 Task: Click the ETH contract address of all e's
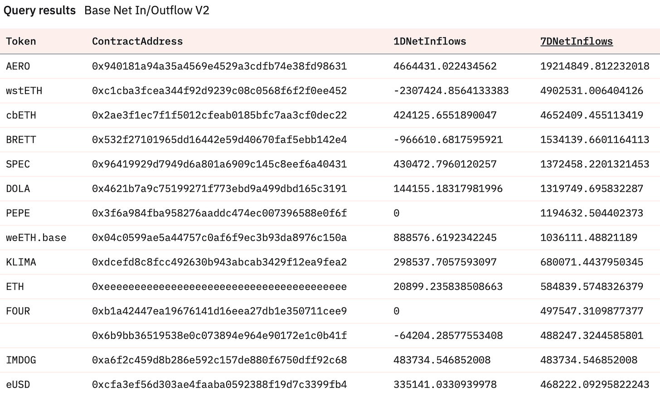pos(219,287)
